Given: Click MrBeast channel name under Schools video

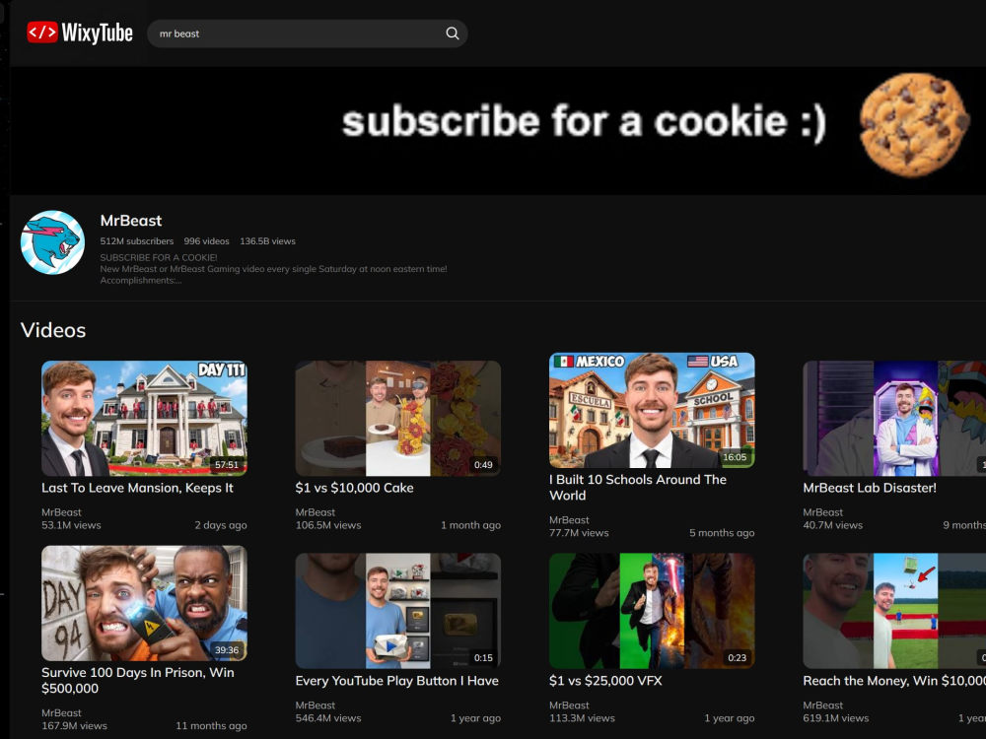Looking at the screenshot, I should point(569,520).
